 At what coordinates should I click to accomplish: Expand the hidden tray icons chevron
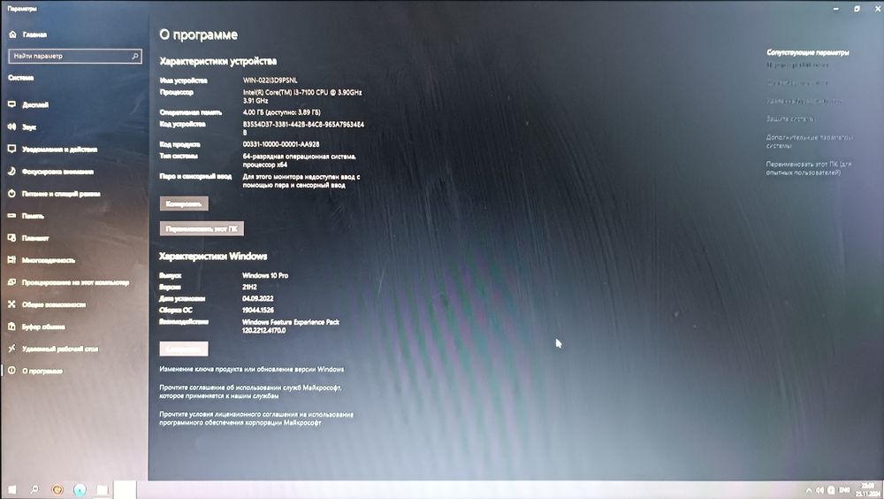(809, 490)
